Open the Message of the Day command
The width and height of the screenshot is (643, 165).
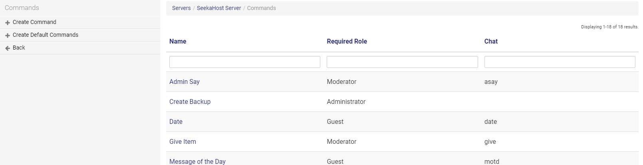(197, 161)
